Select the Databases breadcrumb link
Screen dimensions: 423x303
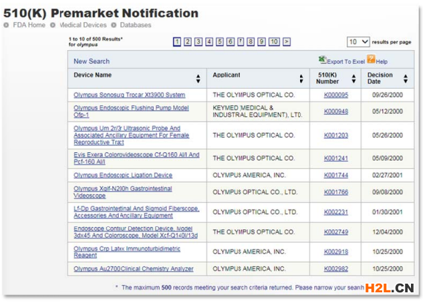point(136,25)
